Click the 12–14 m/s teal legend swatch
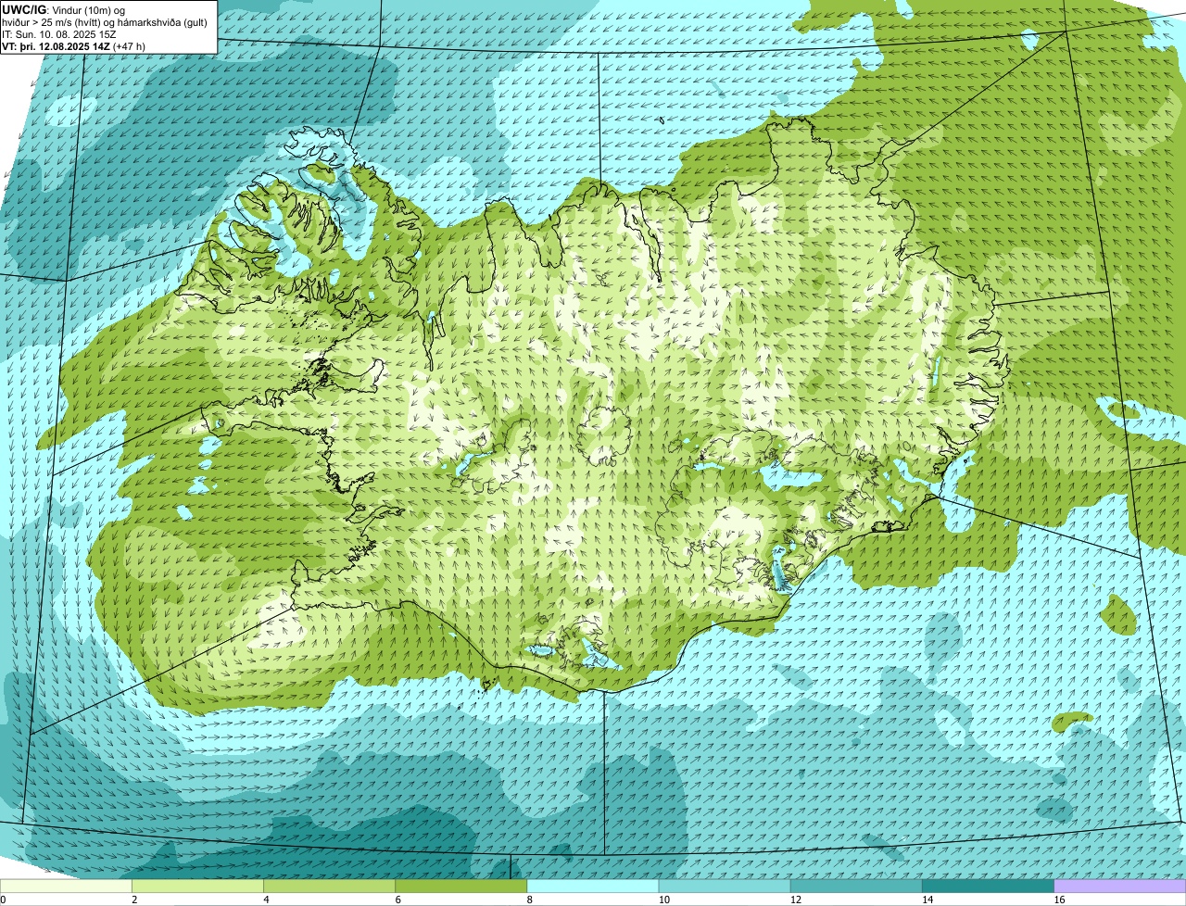1186x906 pixels. (x=856, y=887)
